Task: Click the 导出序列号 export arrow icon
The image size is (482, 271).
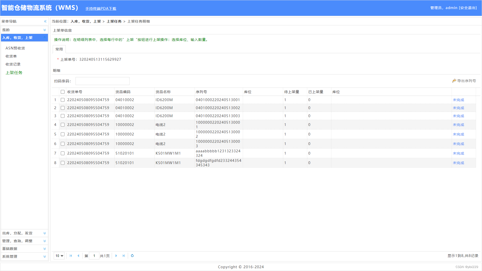Action: point(454,81)
